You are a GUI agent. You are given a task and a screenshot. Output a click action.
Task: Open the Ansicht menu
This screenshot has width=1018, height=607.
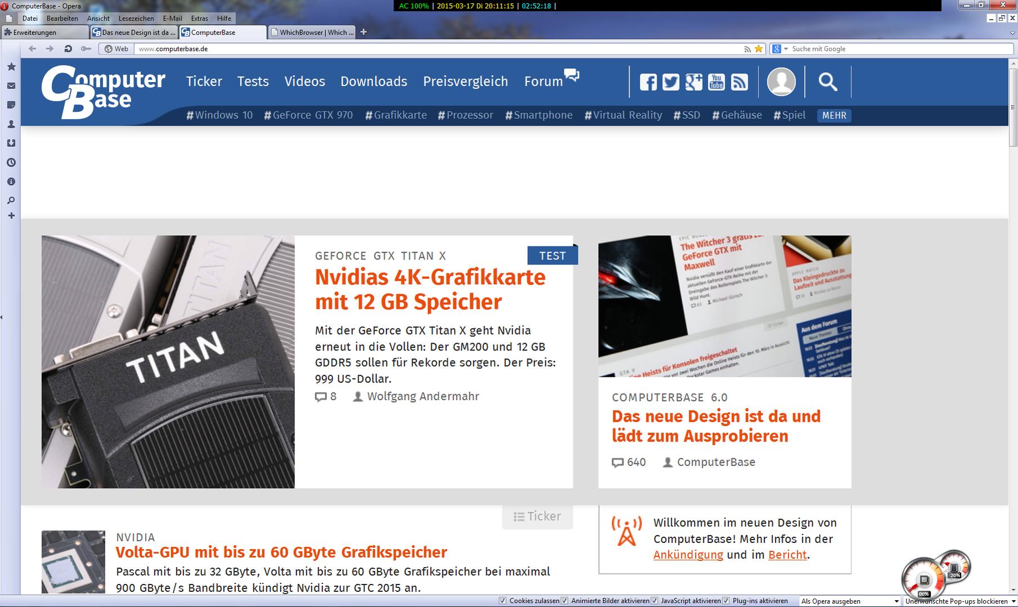(98, 18)
